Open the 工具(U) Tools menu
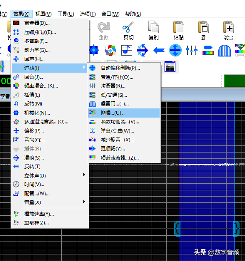The image size is (245, 261). 65,14
